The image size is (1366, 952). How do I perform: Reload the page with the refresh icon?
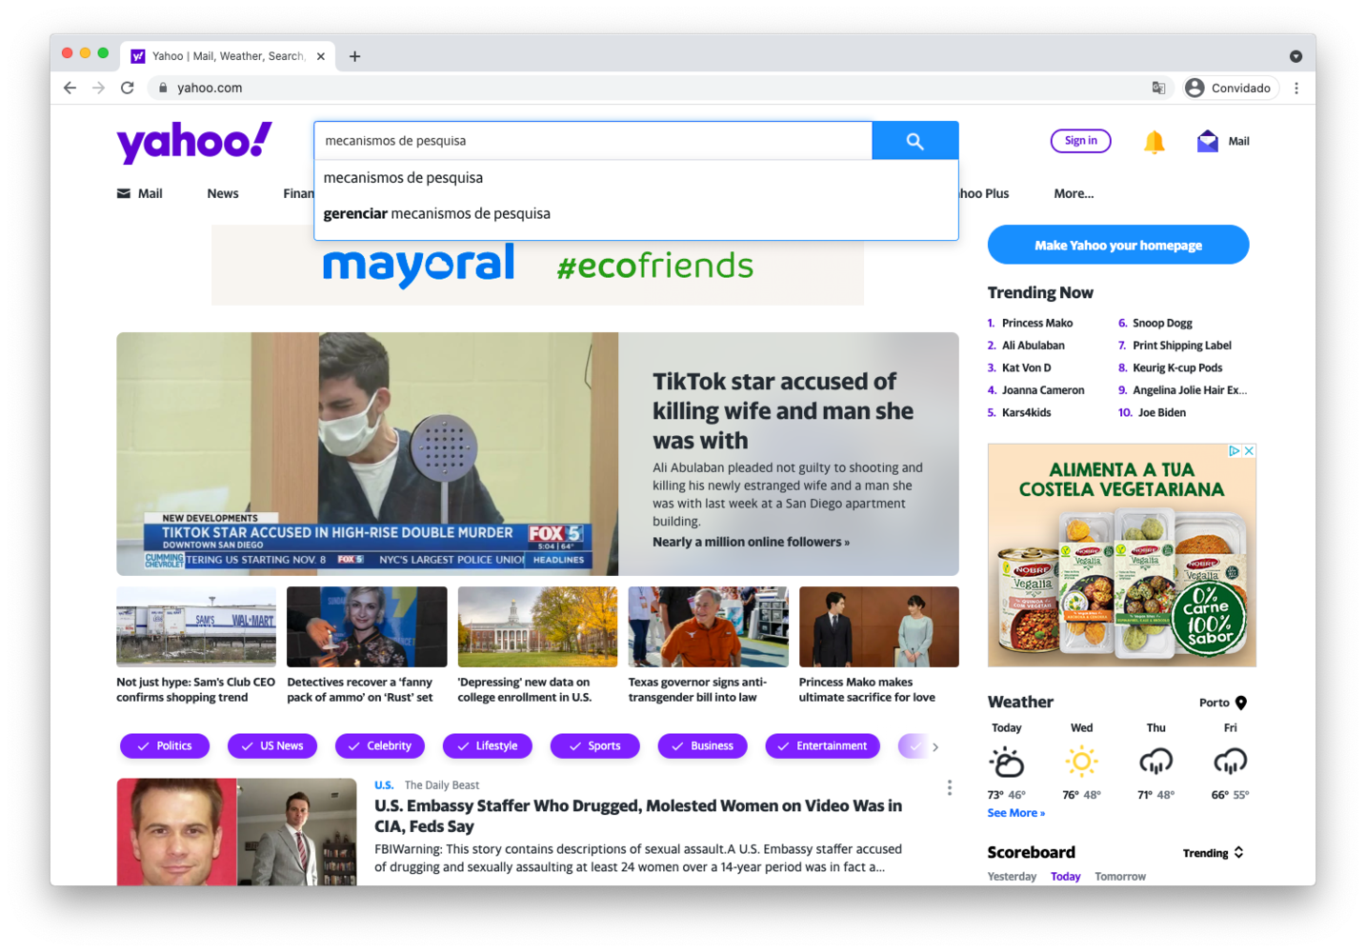point(128,88)
